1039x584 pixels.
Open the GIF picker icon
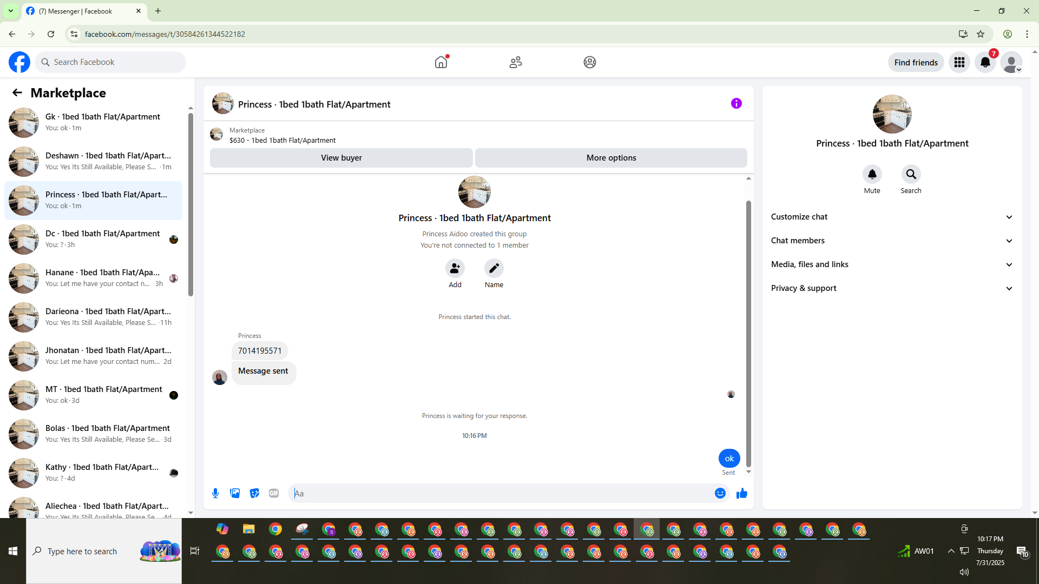(274, 493)
